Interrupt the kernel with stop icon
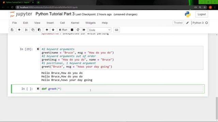 (72, 30)
